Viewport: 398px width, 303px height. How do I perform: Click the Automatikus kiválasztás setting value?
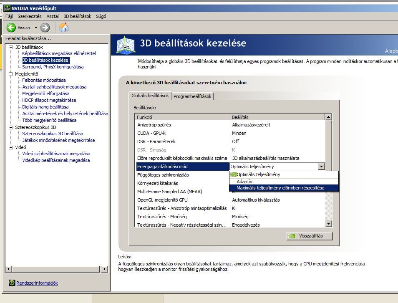(x=256, y=200)
